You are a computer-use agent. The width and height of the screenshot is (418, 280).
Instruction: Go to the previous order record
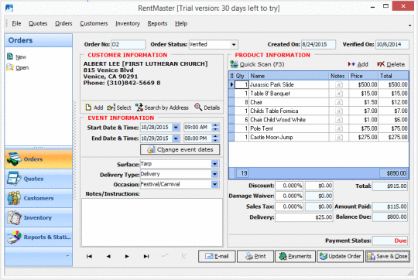(108, 256)
